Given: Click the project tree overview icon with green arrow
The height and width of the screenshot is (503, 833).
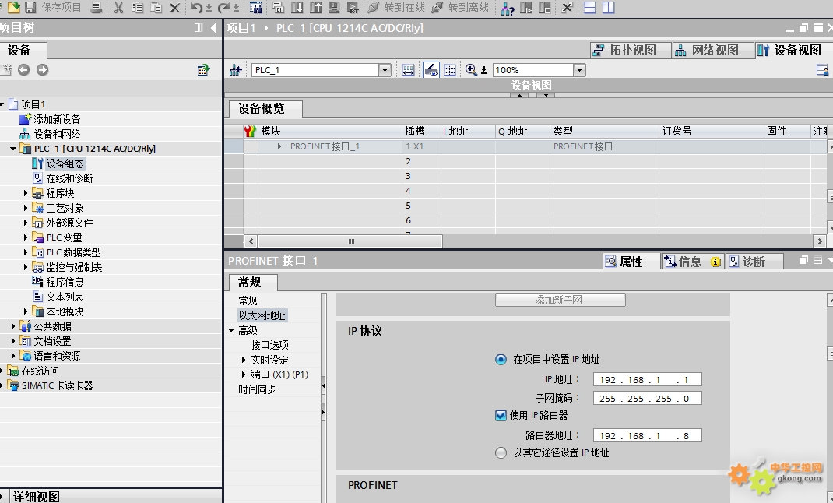Looking at the screenshot, I should click(x=203, y=69).
